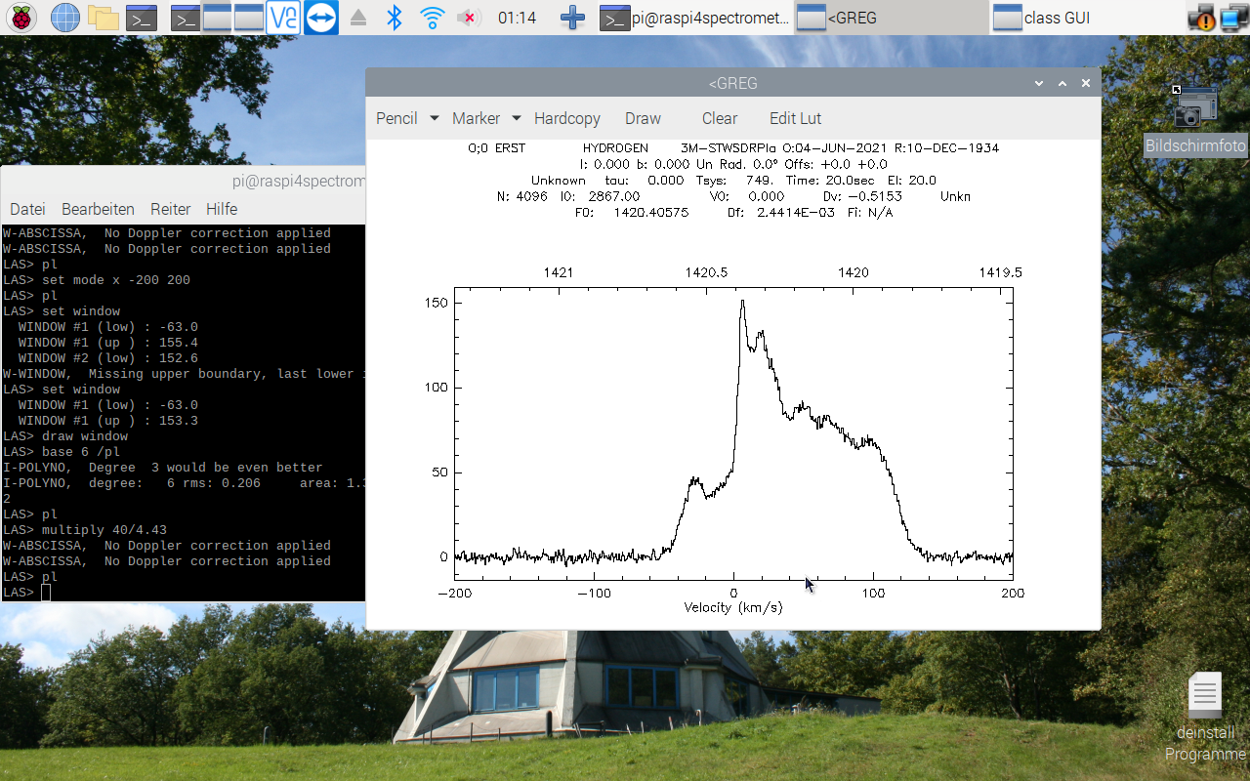The image size is (1250, 781).
Task: Switch to the class GUI taskbar entry
Action: 1086,18
